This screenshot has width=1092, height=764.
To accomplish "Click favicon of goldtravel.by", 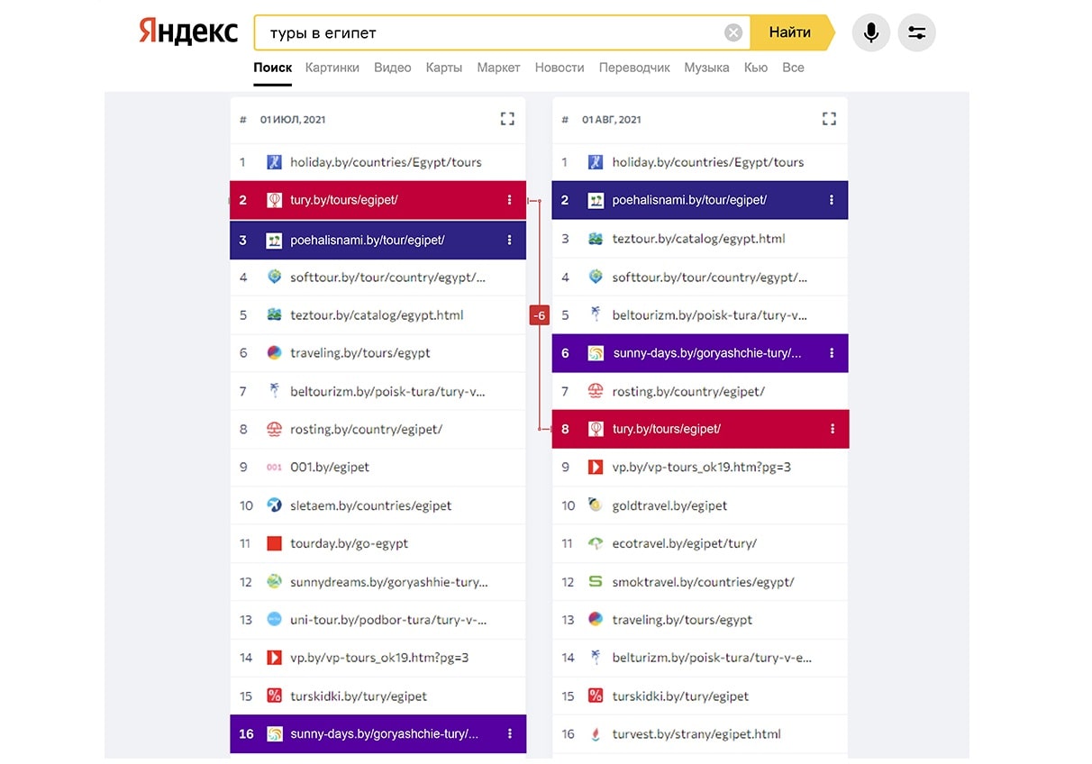I will point(596,505).
